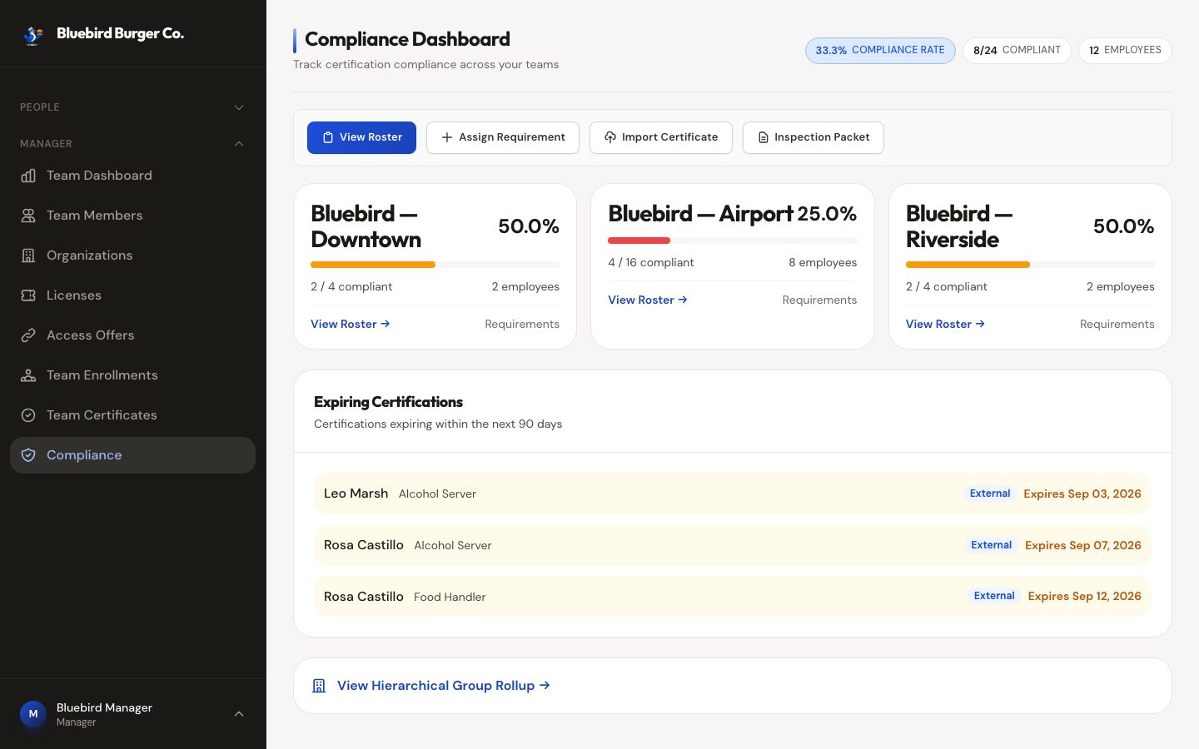Navigate to Licenses
Image resolution: width=1199 pixels, height=749 pixels.
pos(132,295)
